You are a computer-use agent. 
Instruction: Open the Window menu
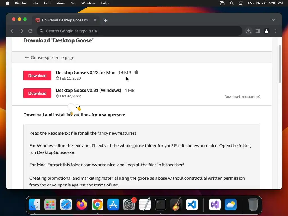88,3
